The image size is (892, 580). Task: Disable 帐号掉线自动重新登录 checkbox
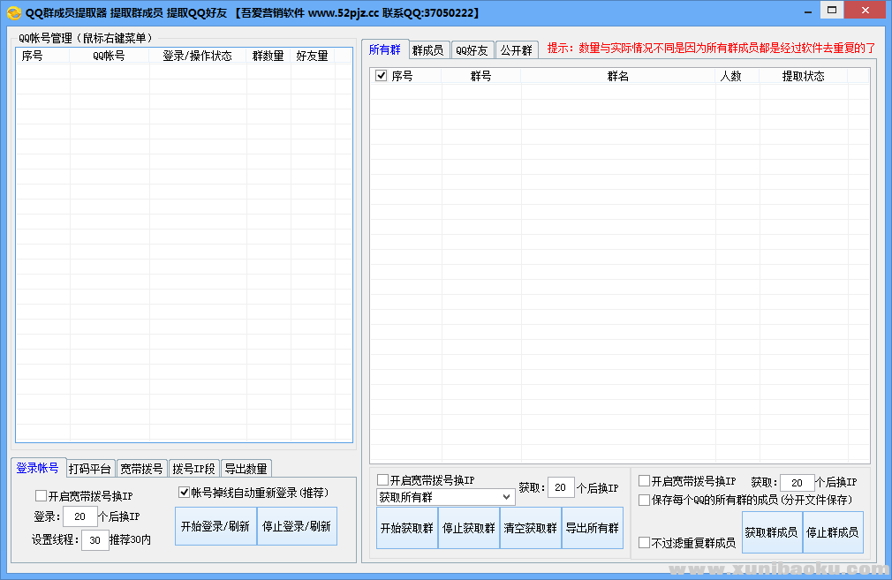(x=185, y=493)
